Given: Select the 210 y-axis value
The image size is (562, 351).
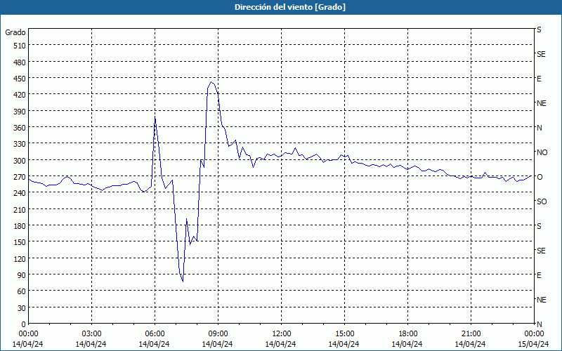Looking at the screenshot, I should click(x=20, y=209).
